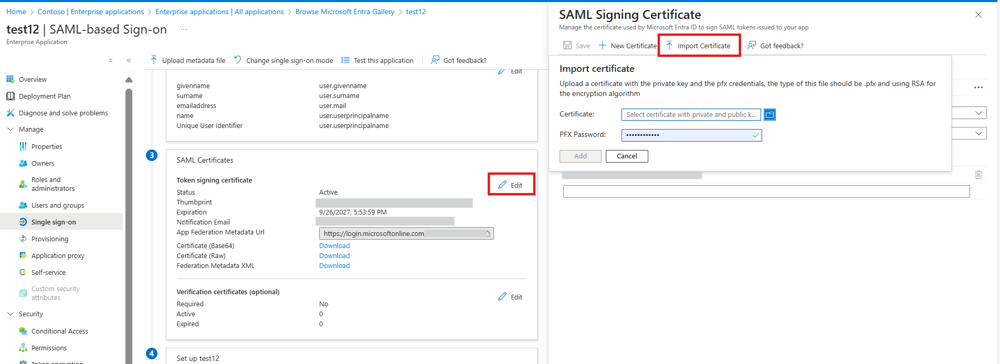1000x364 pixels.
Task: Click the sidebar vertical scrollbar
Action: pos(129,226)
